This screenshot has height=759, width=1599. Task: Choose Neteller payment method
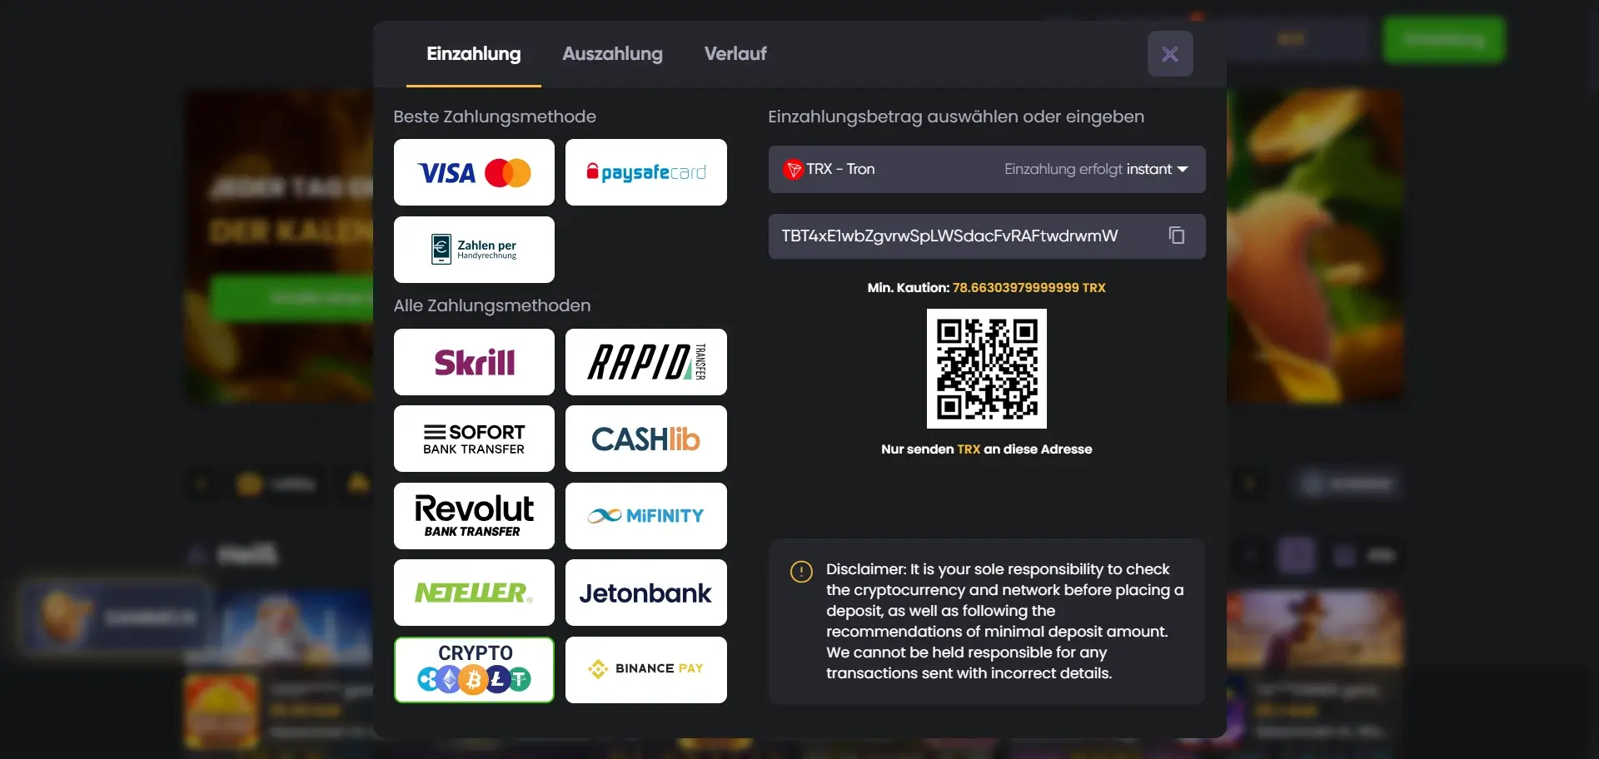(x=474, y=593)
